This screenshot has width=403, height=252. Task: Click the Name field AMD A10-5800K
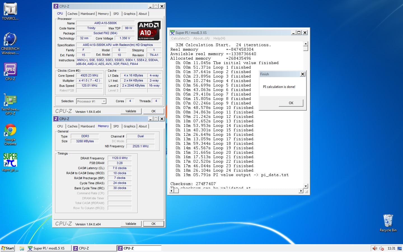[x=106, y=23]
